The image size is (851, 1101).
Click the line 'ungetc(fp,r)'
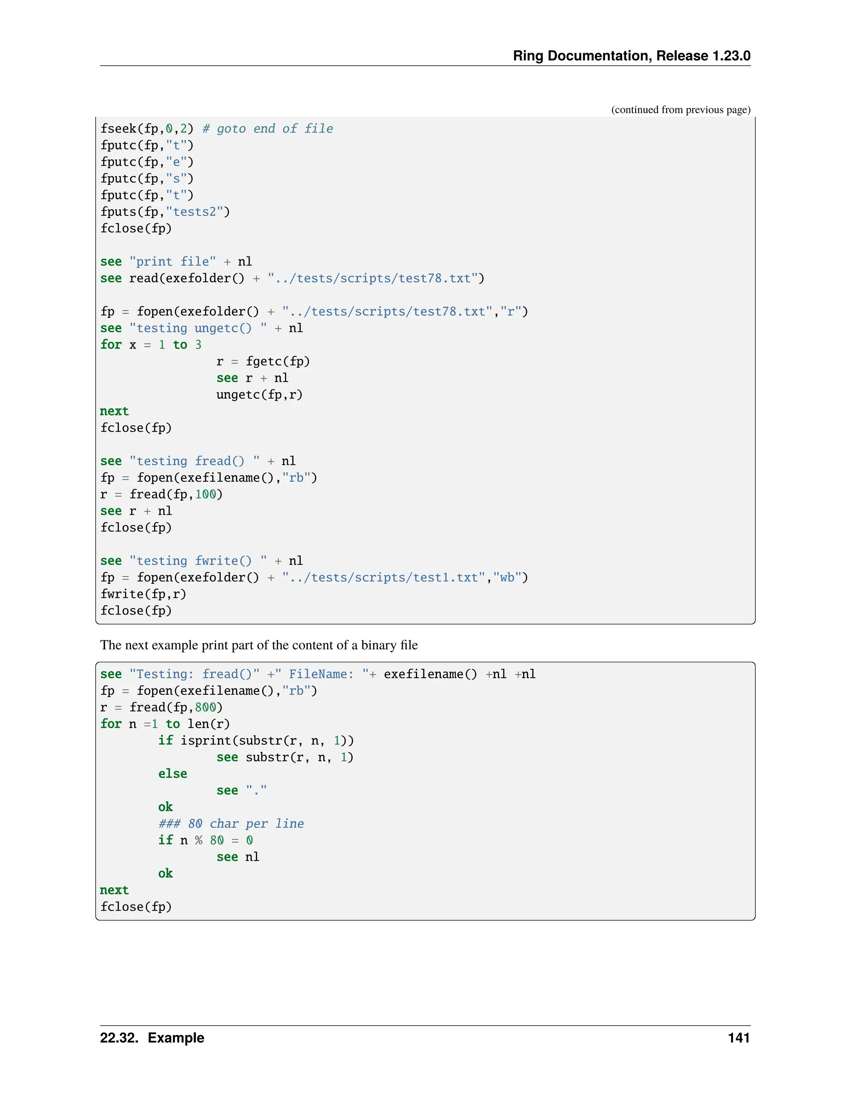[260, 395]
